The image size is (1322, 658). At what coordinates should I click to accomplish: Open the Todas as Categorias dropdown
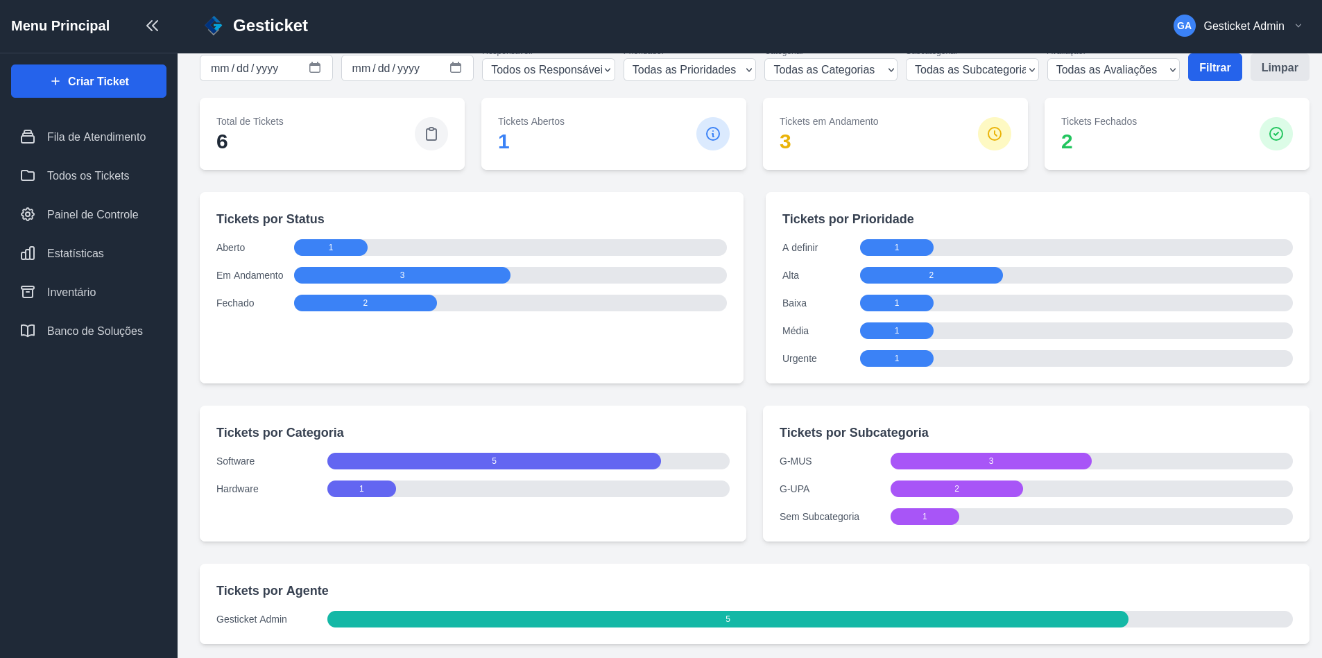pyautogui.click(x=830, y=69)
